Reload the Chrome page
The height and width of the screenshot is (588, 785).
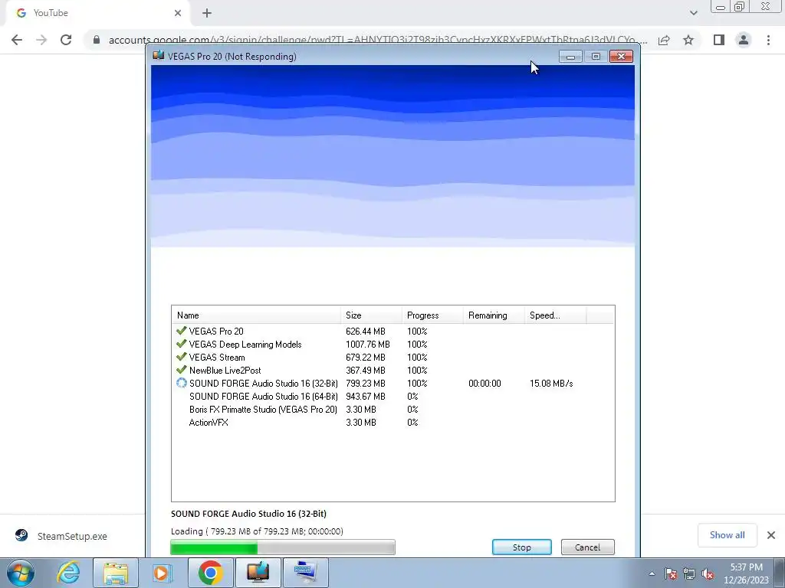tap(66, 40)
